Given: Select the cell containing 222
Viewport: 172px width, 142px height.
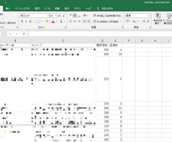Looking at the screenshot, I should coord(102,79).
